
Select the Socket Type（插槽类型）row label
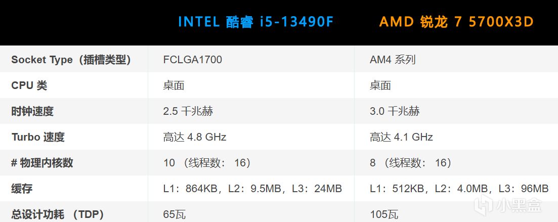71,60
